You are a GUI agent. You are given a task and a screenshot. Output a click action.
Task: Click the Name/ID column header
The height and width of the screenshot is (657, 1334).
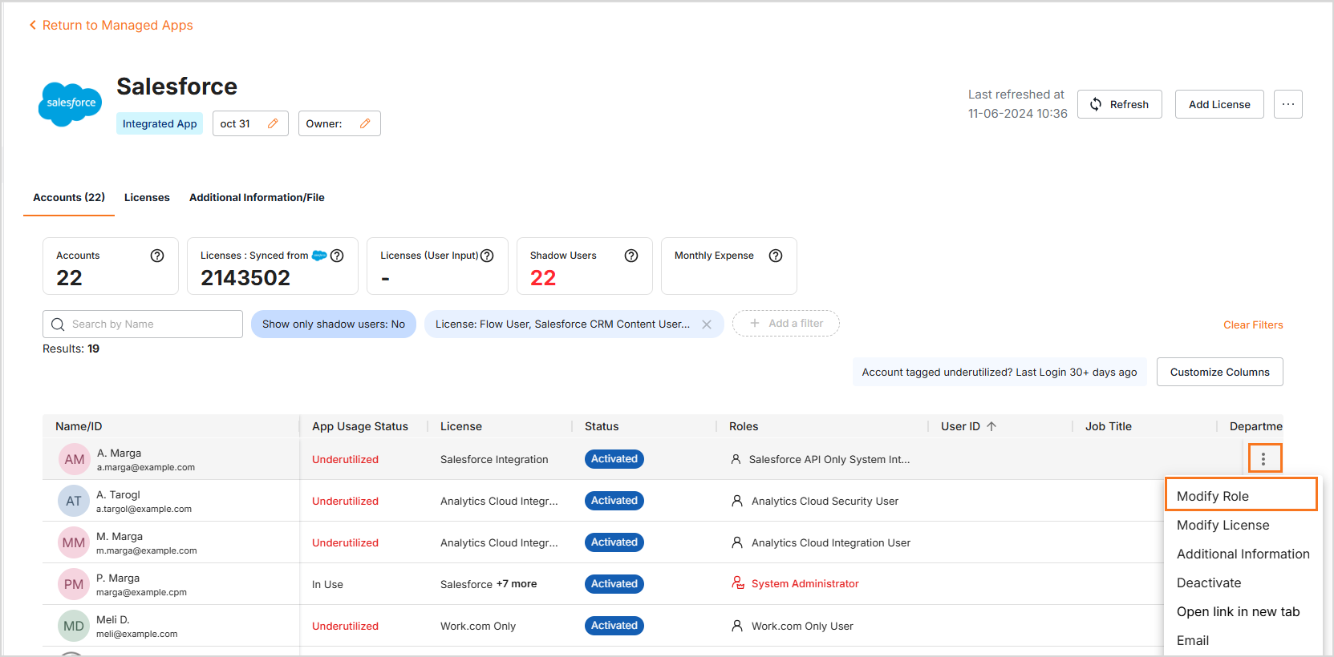(x=79, y=426)
